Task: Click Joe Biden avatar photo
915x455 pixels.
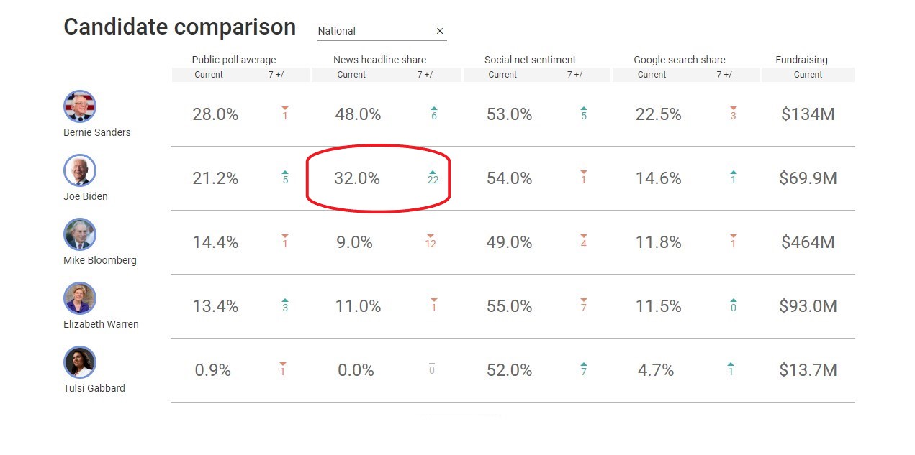Action: pyautogui.click(x=79, y=171)
